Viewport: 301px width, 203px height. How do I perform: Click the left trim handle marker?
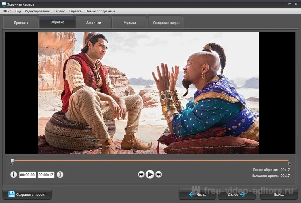(11, 164)
